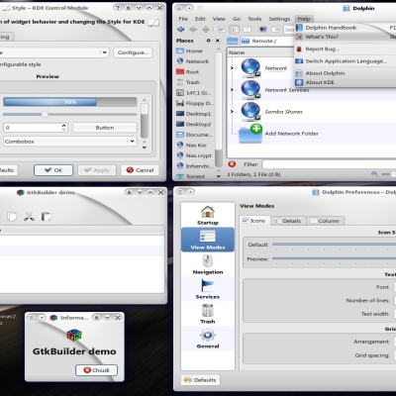Click the preview slider handle
Image resolution: width=396 pixels, height=396 pixels.
tap(45, 114)
